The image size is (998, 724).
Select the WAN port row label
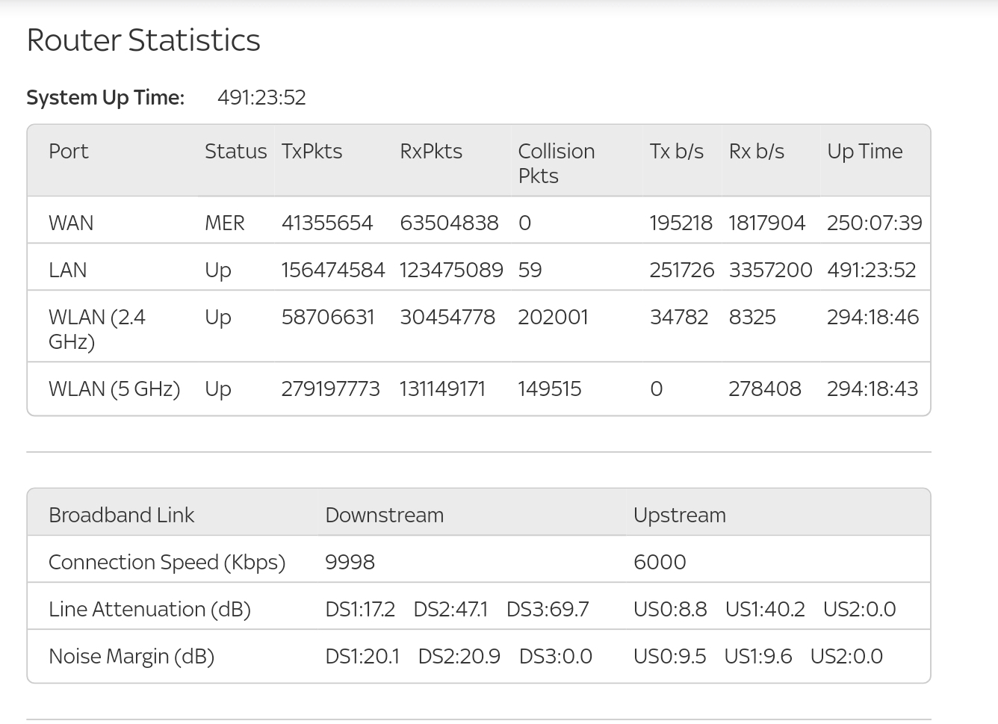pos(71,223)
